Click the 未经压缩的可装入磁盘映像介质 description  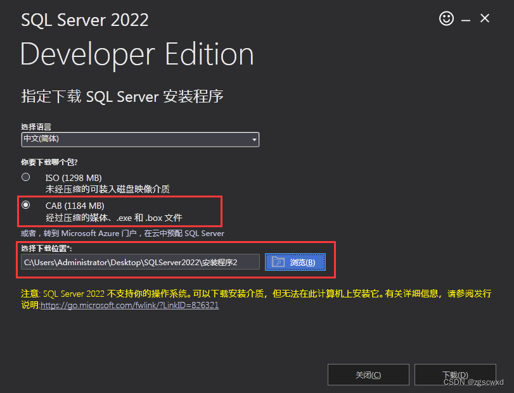[x=108, y=189]
